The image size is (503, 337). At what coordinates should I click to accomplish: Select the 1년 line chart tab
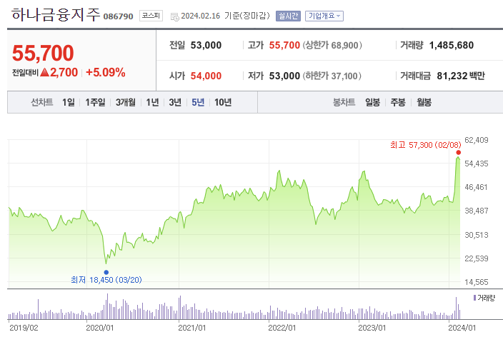[152, 102]
